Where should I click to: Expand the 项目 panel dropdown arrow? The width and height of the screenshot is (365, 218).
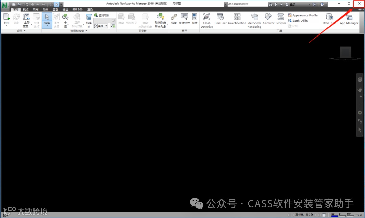click(24, 31)
